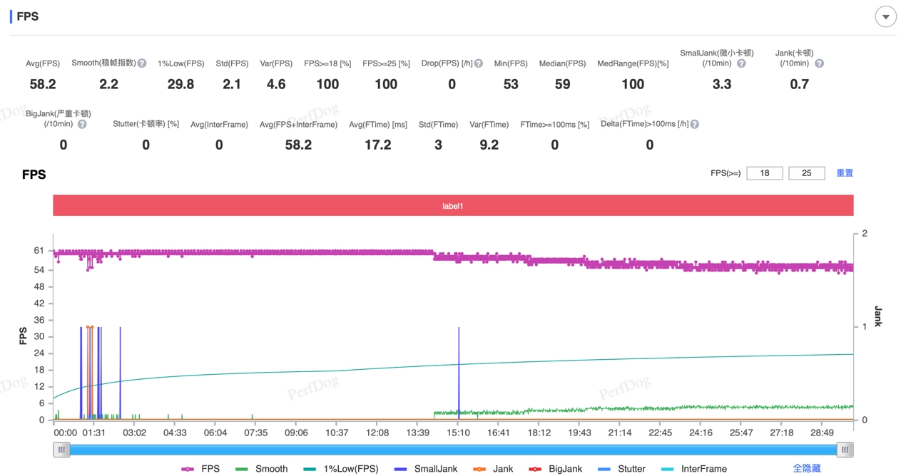Toggle FPS series in chart legend
This screenshot has height=476, width=906.
click(200, 469)
